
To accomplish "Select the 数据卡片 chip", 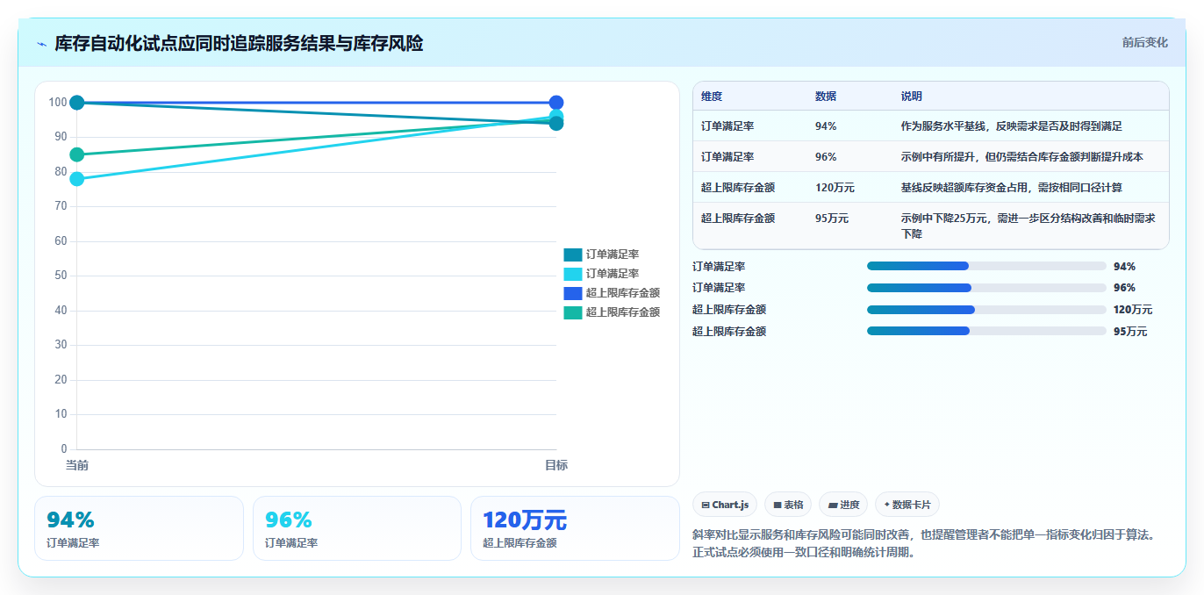I will point(907,505).
